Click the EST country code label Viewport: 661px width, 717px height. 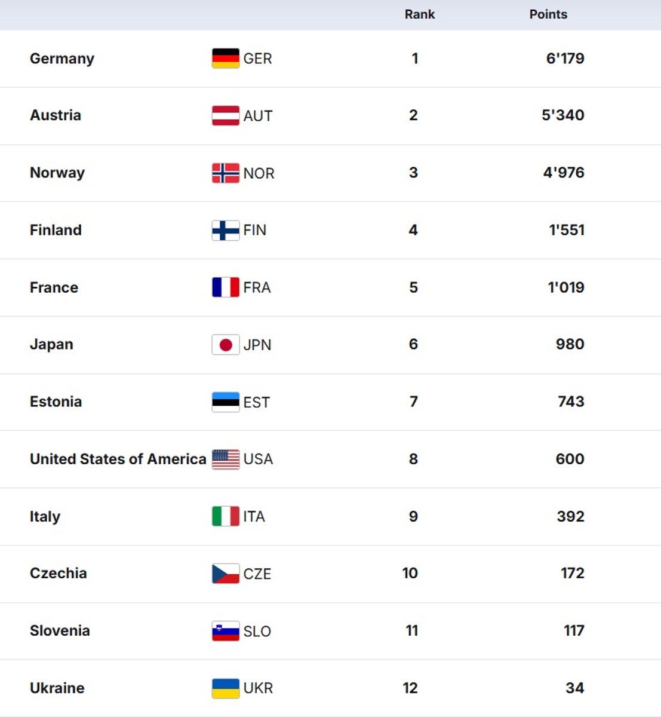pos(257,402)
